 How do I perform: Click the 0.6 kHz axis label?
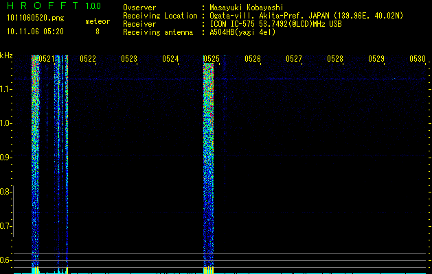(x=5, y=260)
